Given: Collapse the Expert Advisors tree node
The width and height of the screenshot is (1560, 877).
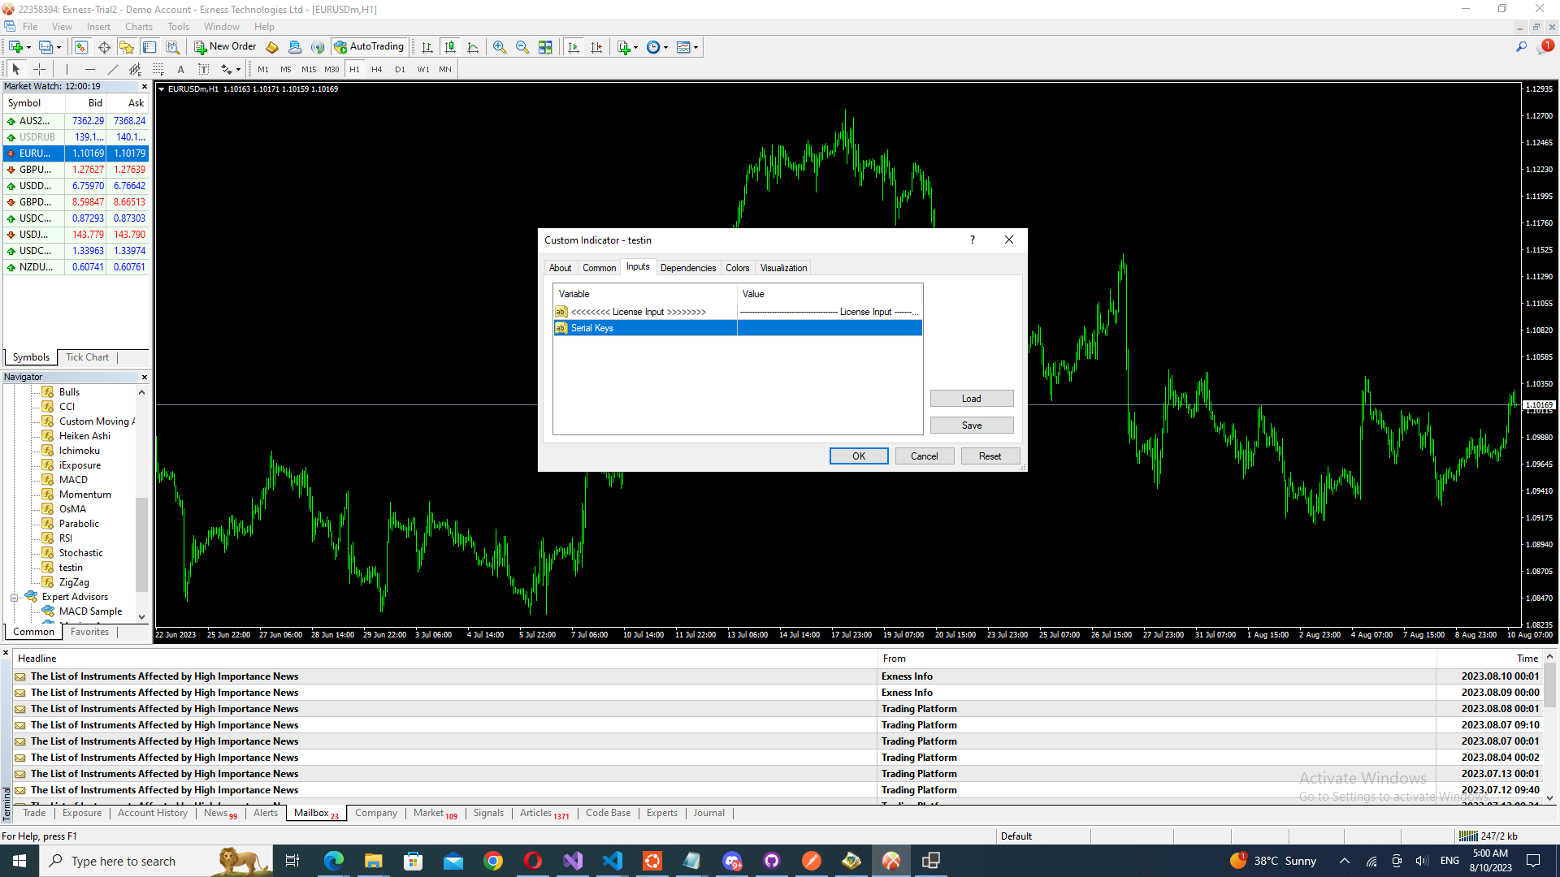Looking at the screenshot, I should tap(14, 598).
